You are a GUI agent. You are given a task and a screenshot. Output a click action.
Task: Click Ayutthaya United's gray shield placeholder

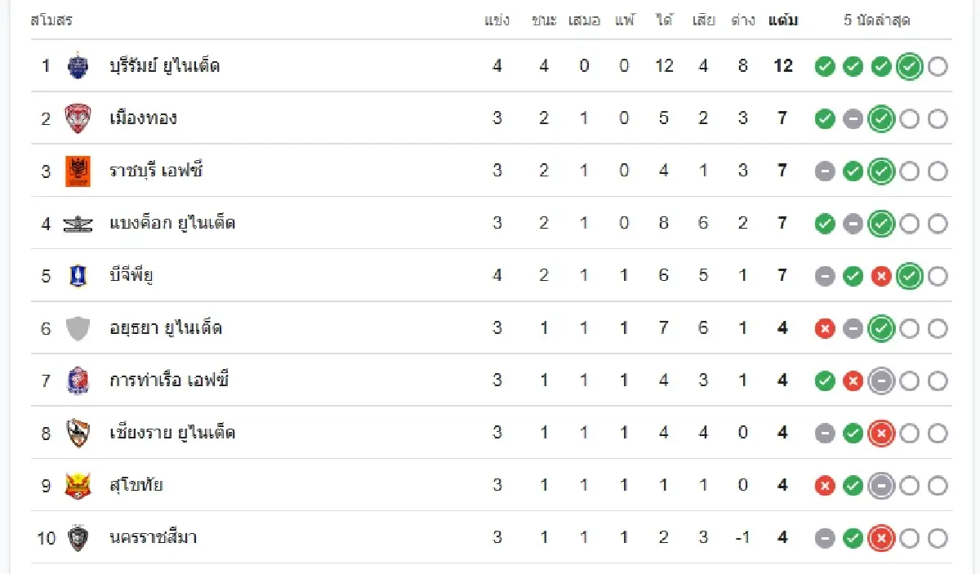(x=78, y=328)
